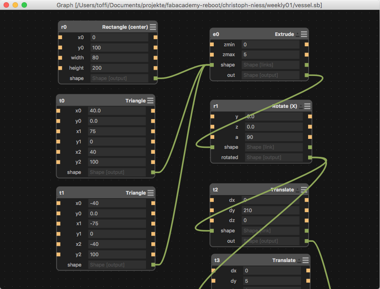
Task: Open the t3 Translate node menu lines icon
Action: [305, 260]
